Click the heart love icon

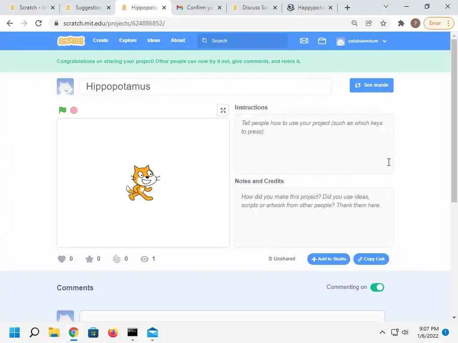pyautogui.click(x=62, y=259)
